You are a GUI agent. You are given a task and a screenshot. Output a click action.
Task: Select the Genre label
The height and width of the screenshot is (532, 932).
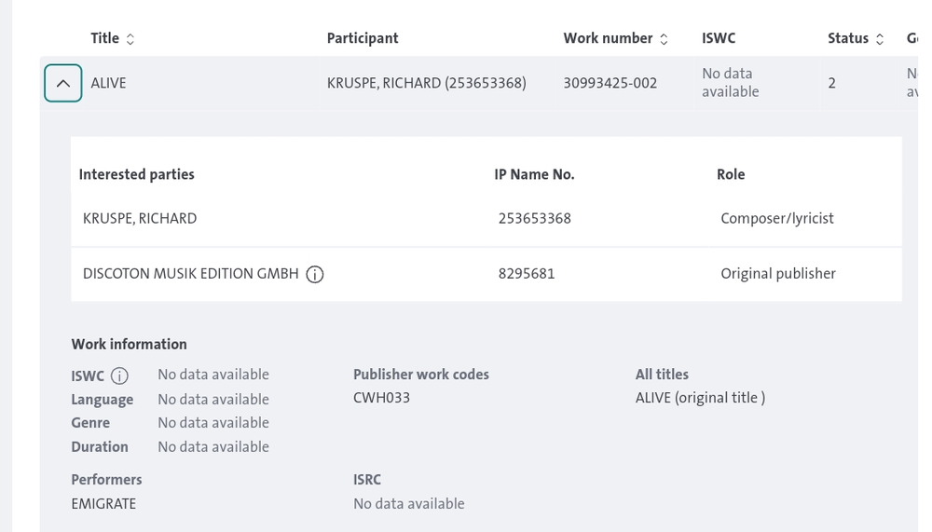(90, 423)
